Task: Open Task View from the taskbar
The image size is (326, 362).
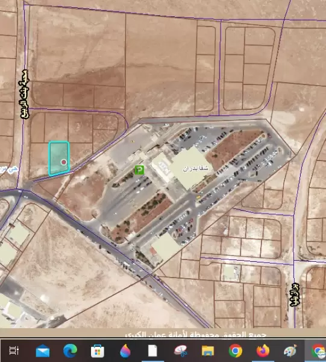Action: tap(14, 351)
